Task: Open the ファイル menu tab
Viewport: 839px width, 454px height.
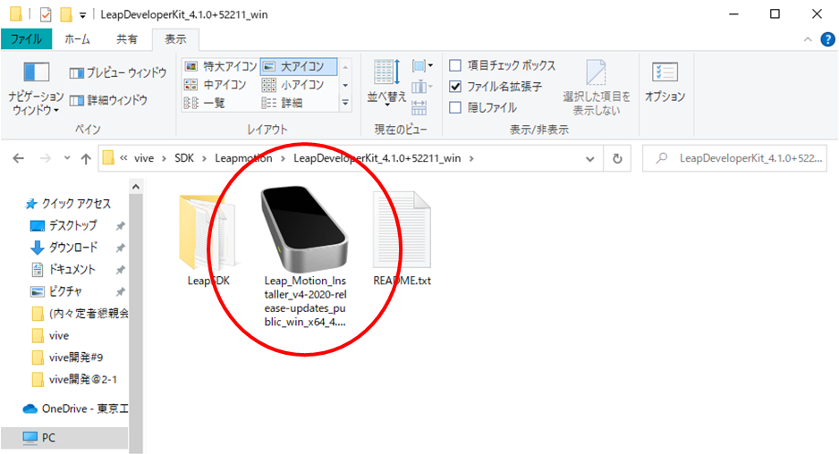Action: (26, 39)
